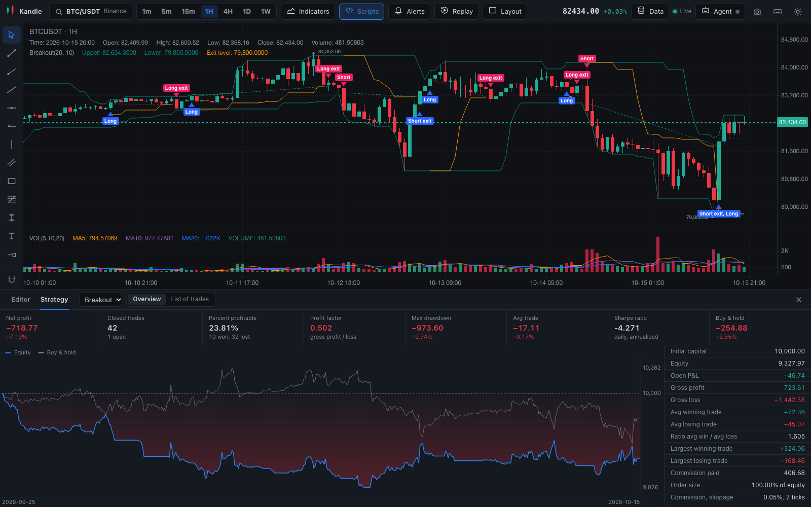Image resolution: width=811 pixels, height=507 pixels.
Task: Switch to the Overview view
Action: 147,299
